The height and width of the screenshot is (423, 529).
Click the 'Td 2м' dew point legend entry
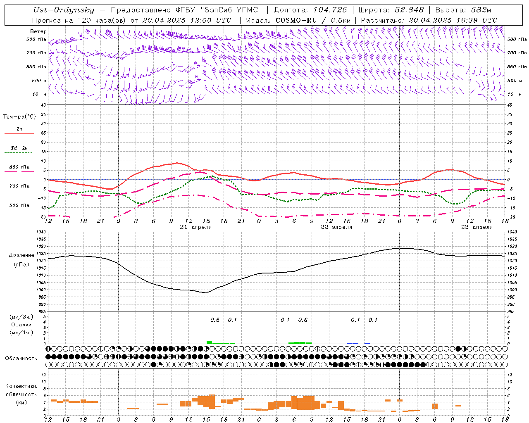pos(19,148)
